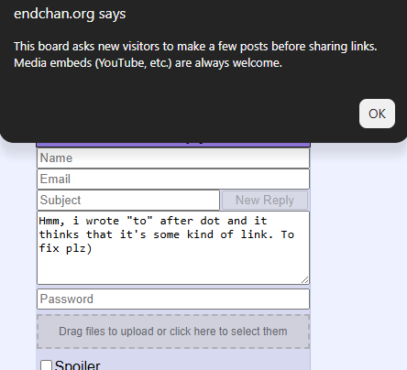This screenshot has height=370, width=407.
Task: Dismiss the alert with the OK button
Action: tap(377, 114)
